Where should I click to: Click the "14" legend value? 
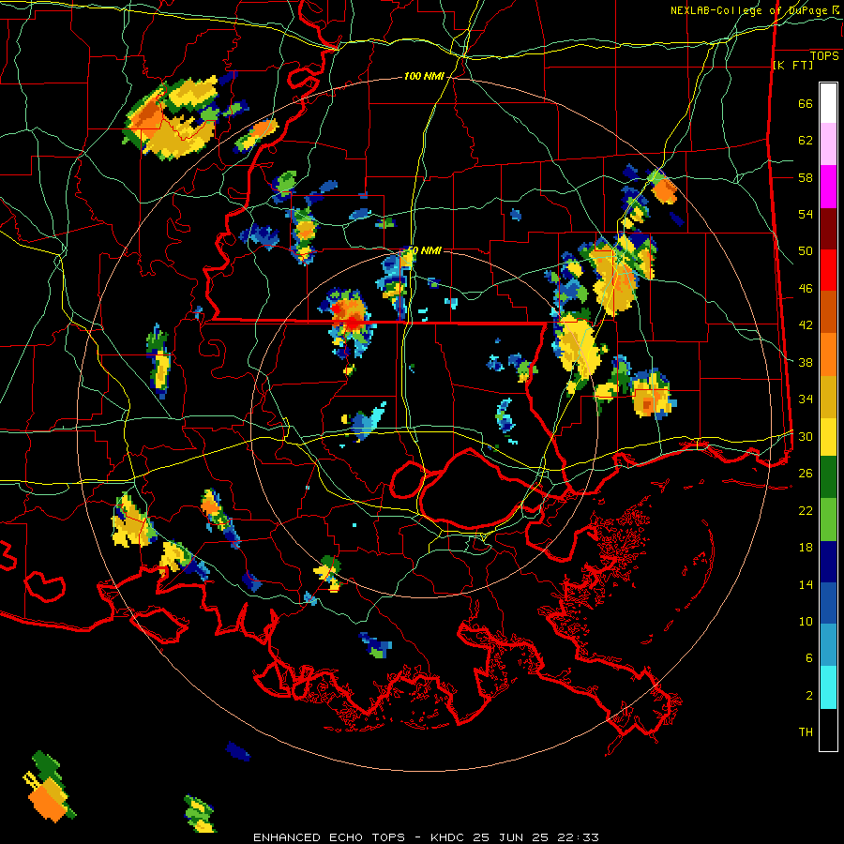(806, 584)
